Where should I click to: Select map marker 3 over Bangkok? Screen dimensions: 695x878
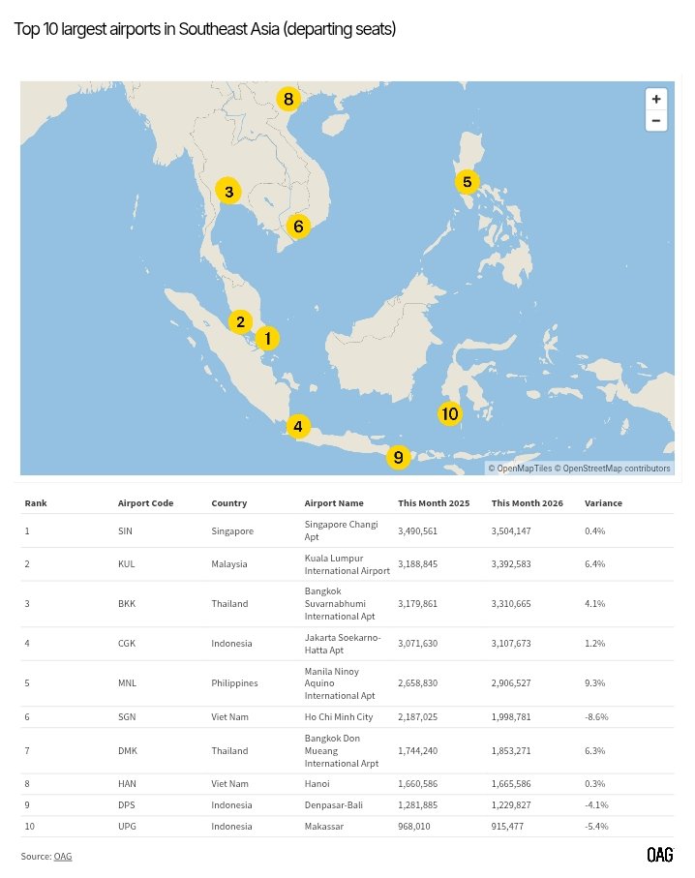tap(228, 192)
